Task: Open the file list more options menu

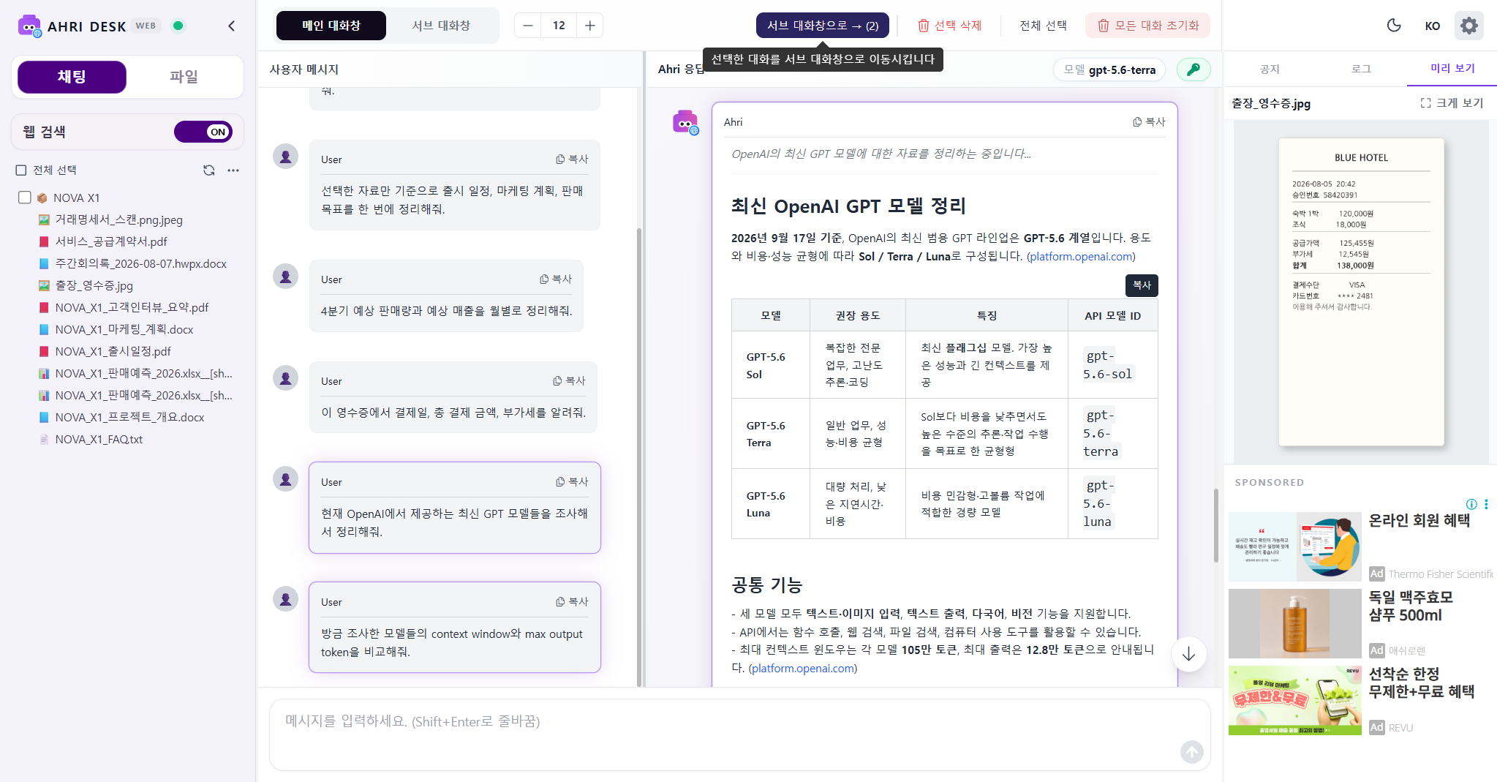Action: (x=233, y=170)
